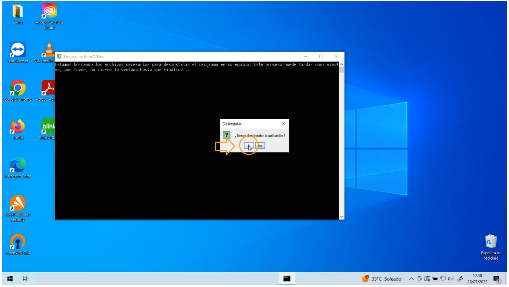Open the Papelera de reciclaje
The width and height of the screenshot is (509, 287).
[x=491, y=242]
